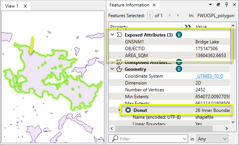Screen dimensions: 239x145
Task: Click the horizontal scrollbar in property table
Action: click(164, 129)
